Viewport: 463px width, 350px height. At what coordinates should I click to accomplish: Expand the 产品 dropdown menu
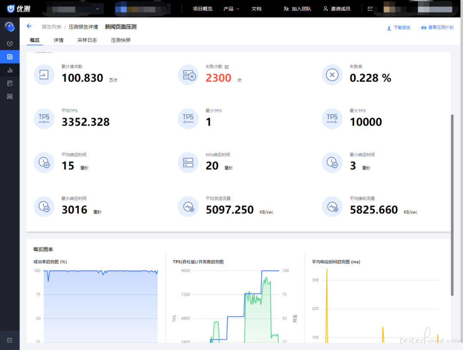coord(231,9)
